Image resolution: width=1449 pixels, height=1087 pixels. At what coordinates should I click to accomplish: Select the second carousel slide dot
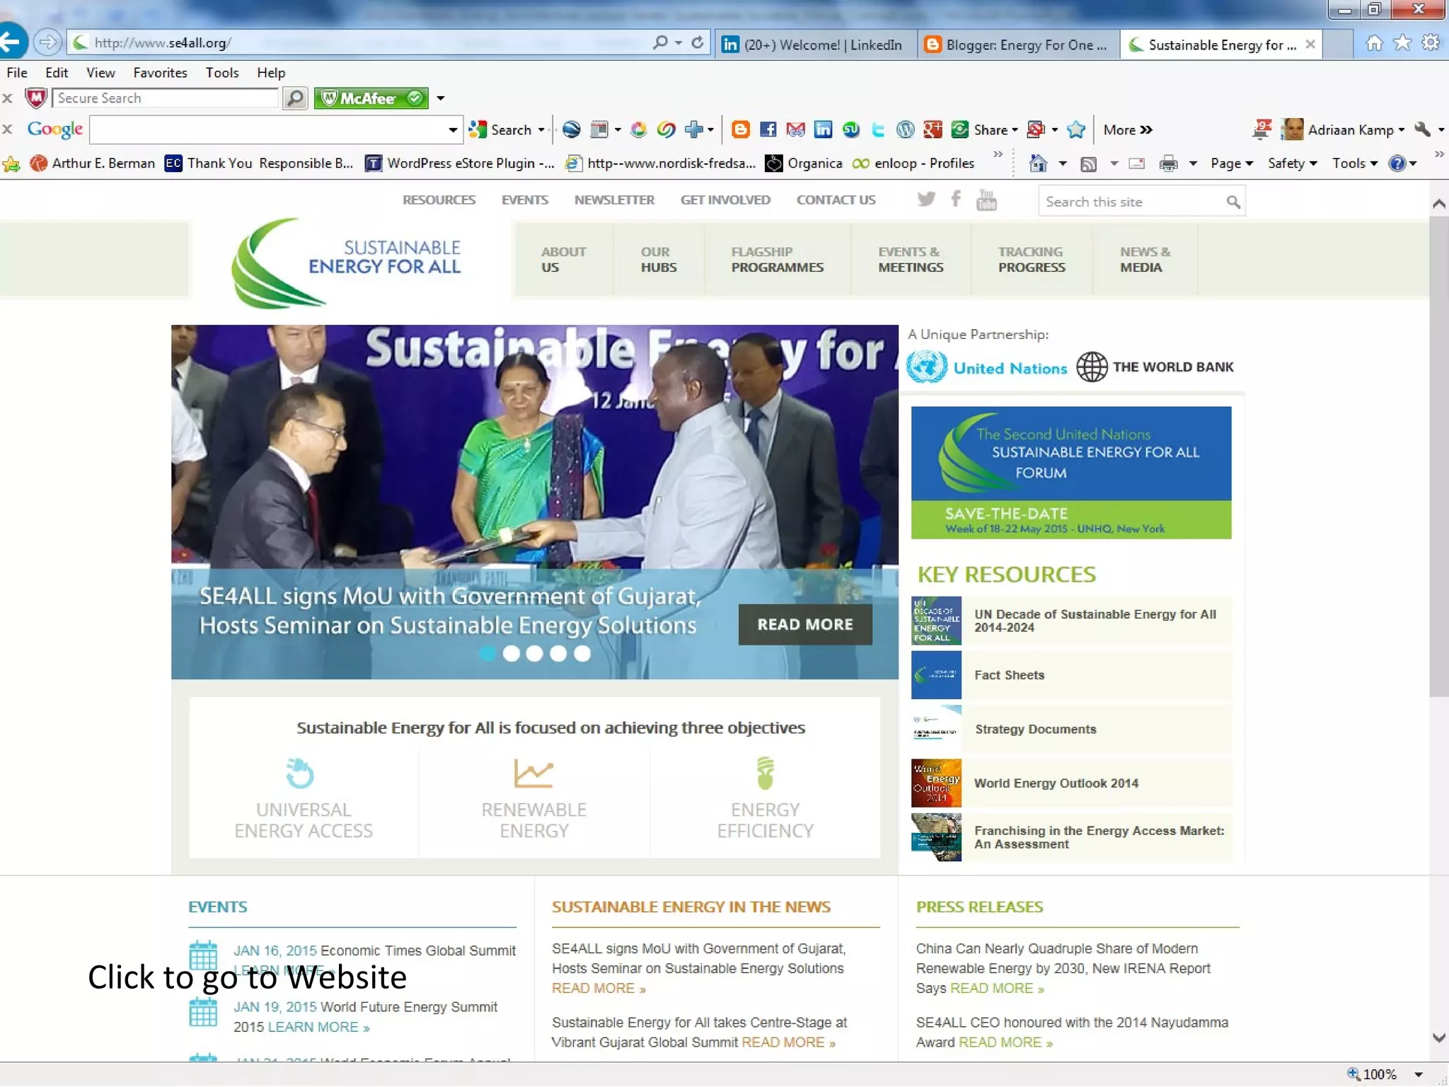(x=511, y=654)
